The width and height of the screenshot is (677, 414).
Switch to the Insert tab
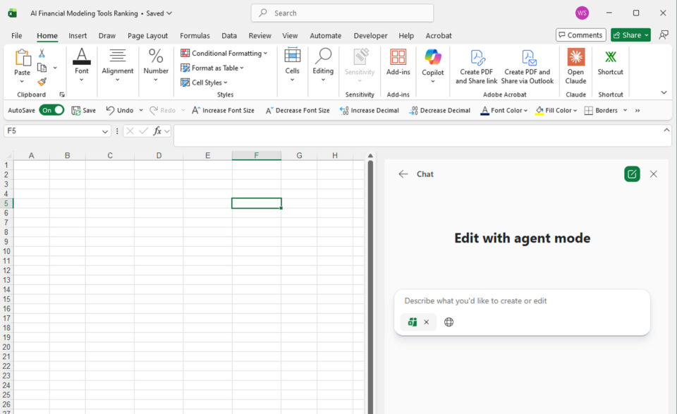[78, 35]
